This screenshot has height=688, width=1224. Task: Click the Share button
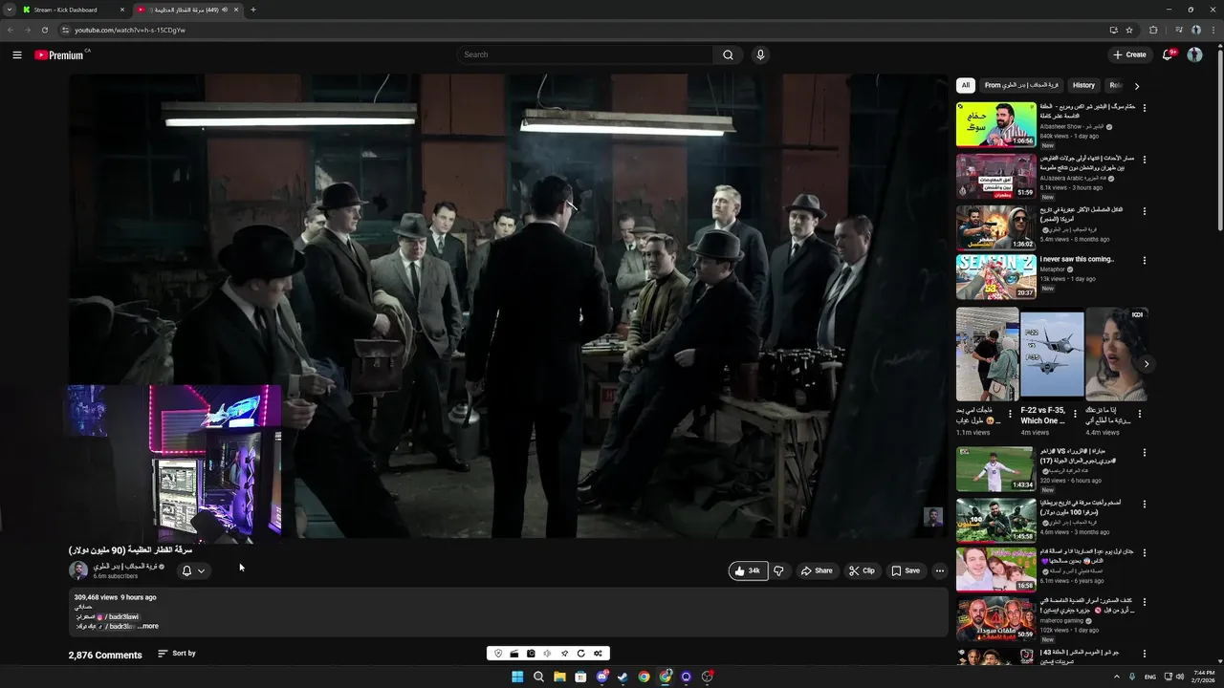pyautogui.click(x=816, y=570)
